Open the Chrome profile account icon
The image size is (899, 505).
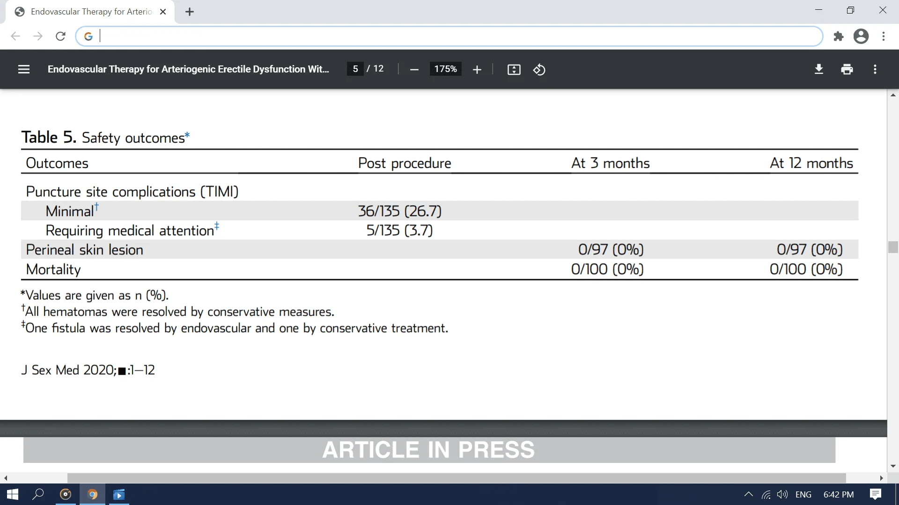[x=861, y=36]
